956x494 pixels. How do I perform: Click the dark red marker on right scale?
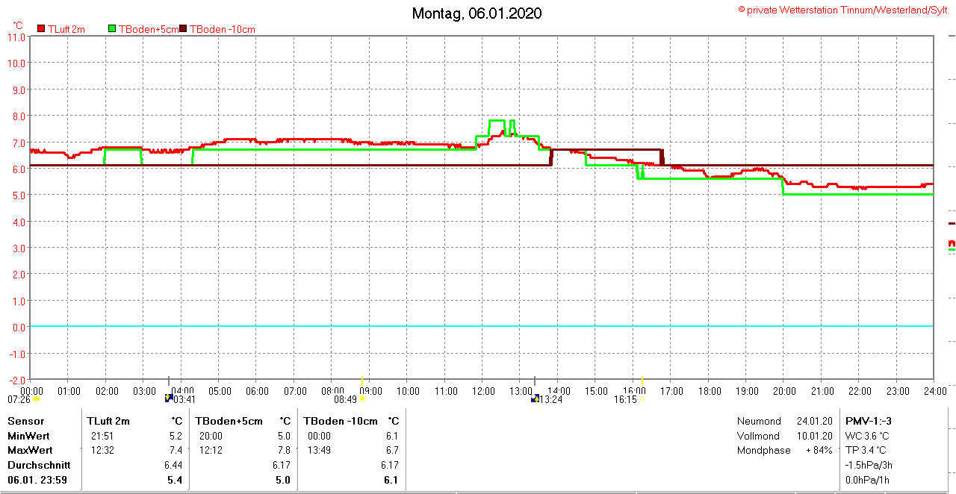[952, 223]
